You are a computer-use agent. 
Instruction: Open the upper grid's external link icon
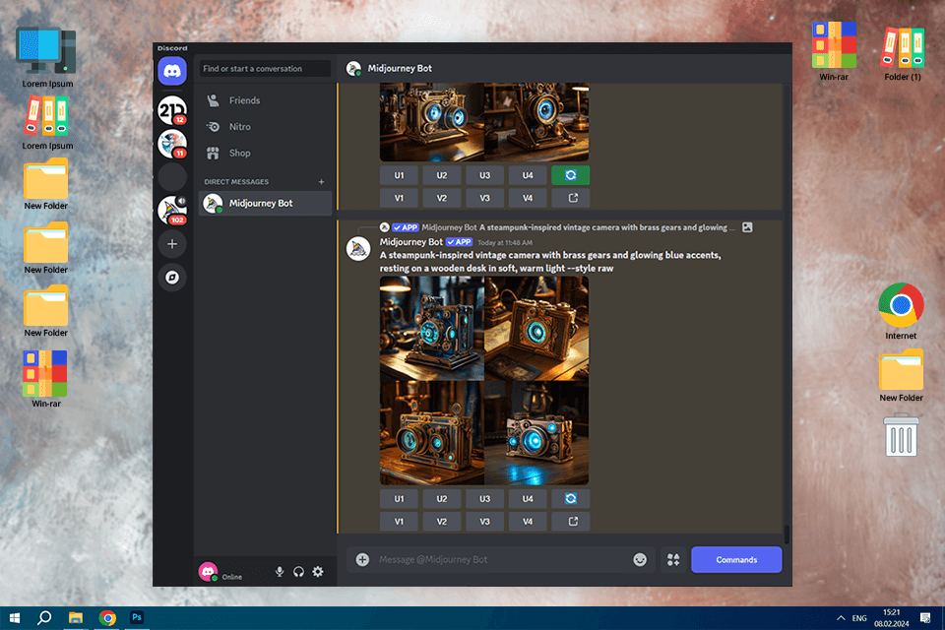coord(571,198)
